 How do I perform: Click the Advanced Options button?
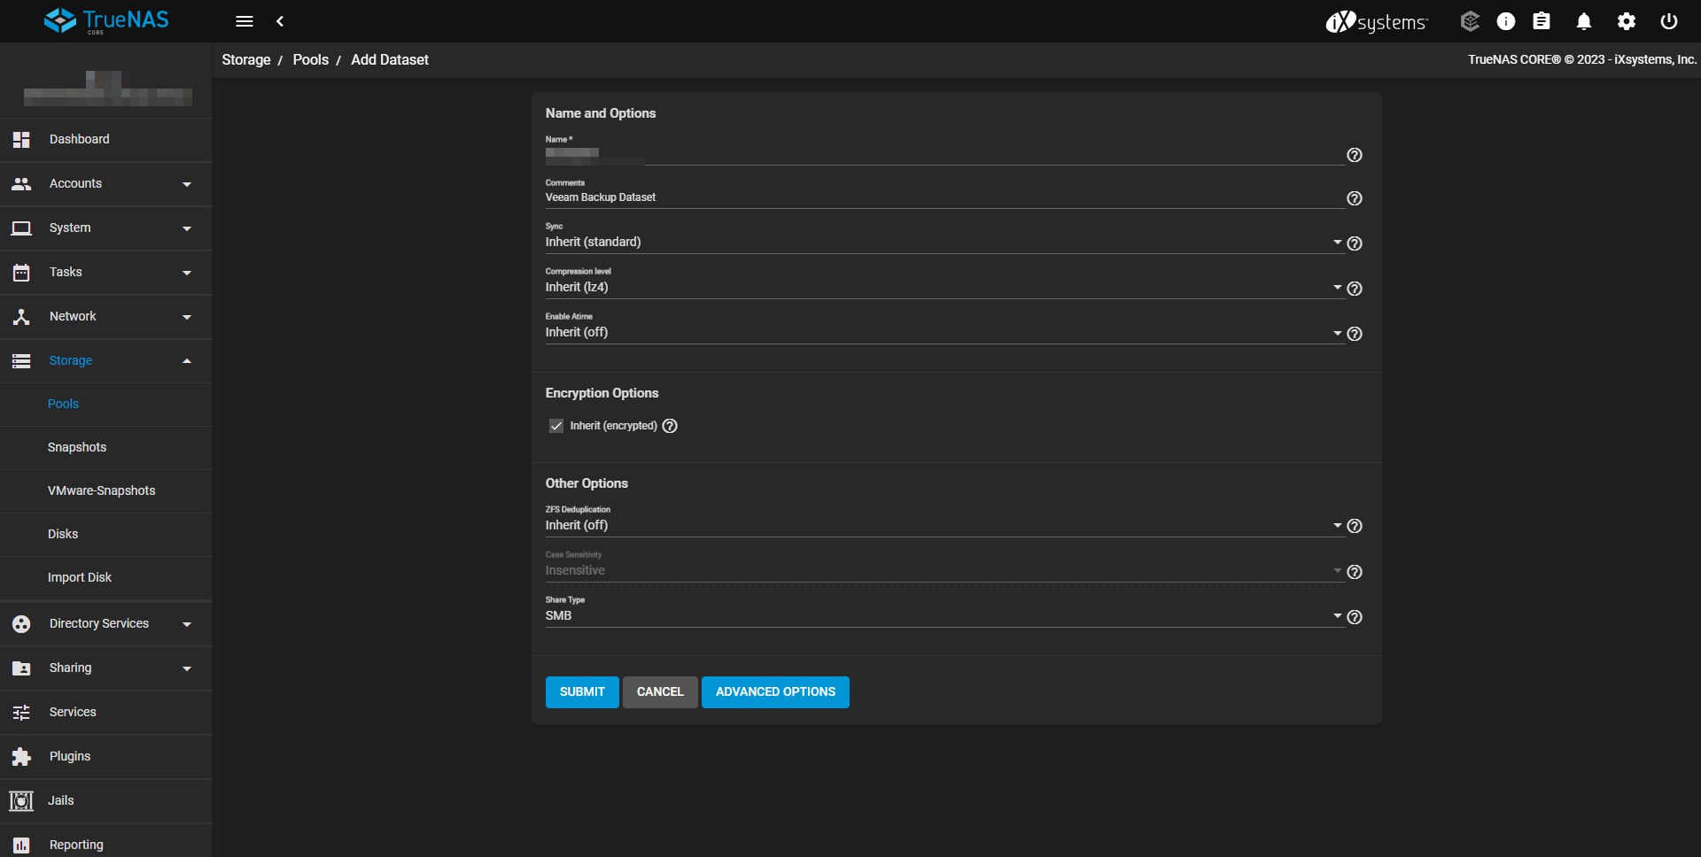coord(775,691)
